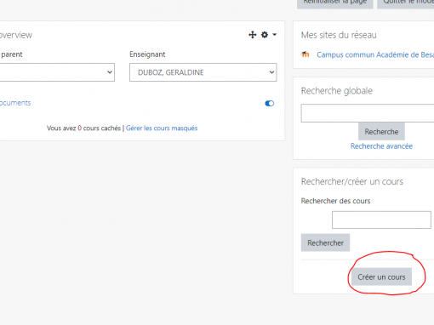Open the Recherche avancée link

[x=381, y=146]
